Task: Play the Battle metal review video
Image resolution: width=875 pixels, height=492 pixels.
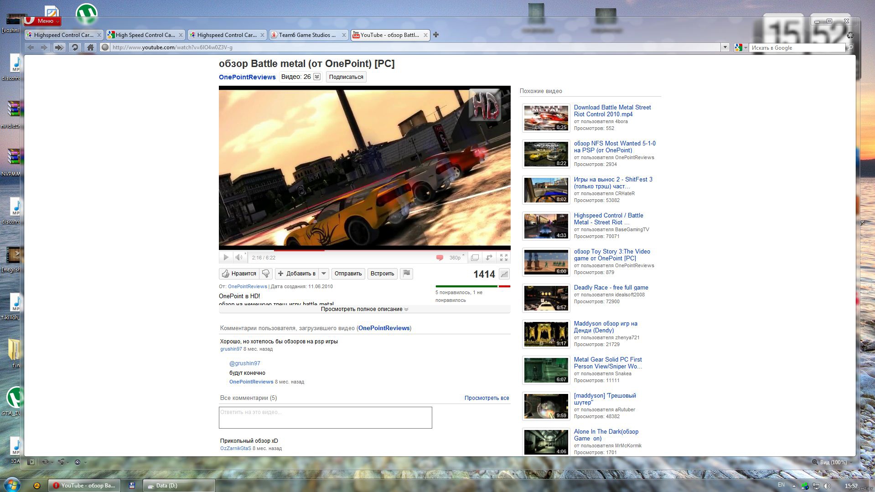Action: tap(226, 258)
